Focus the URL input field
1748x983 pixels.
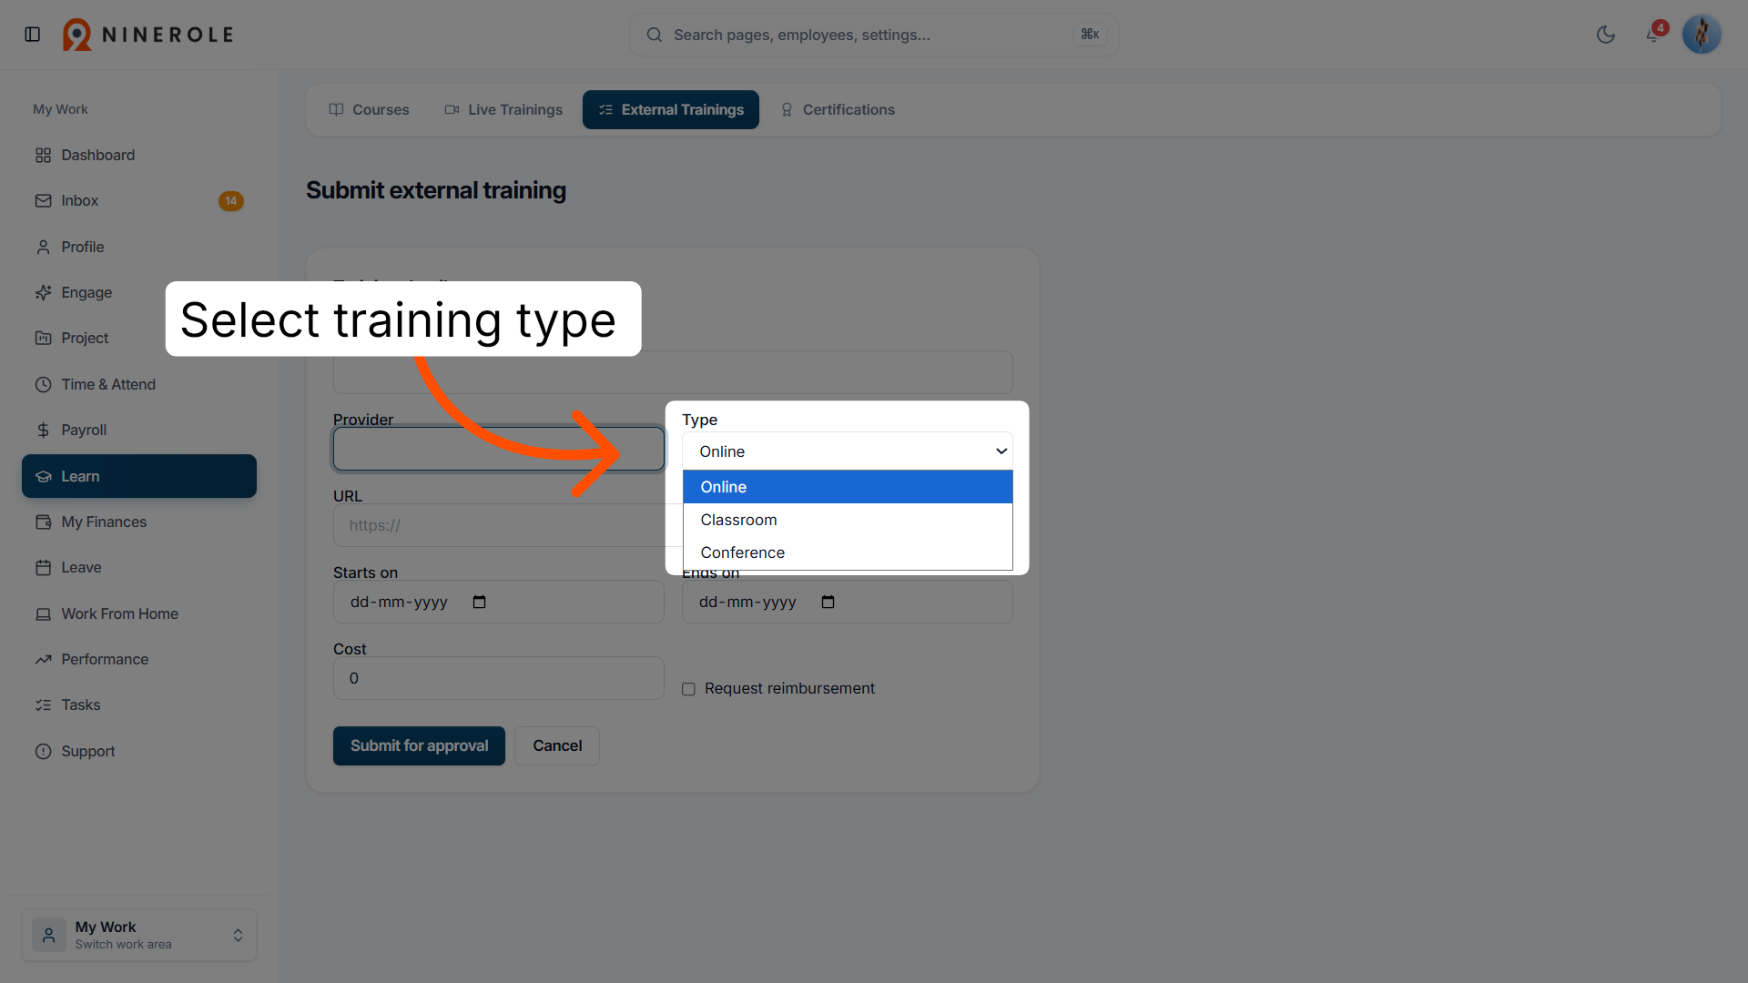click(508, 525)
